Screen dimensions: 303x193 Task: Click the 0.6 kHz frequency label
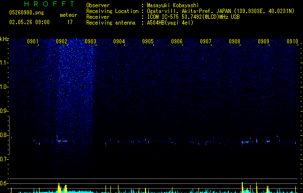(4, 183)
